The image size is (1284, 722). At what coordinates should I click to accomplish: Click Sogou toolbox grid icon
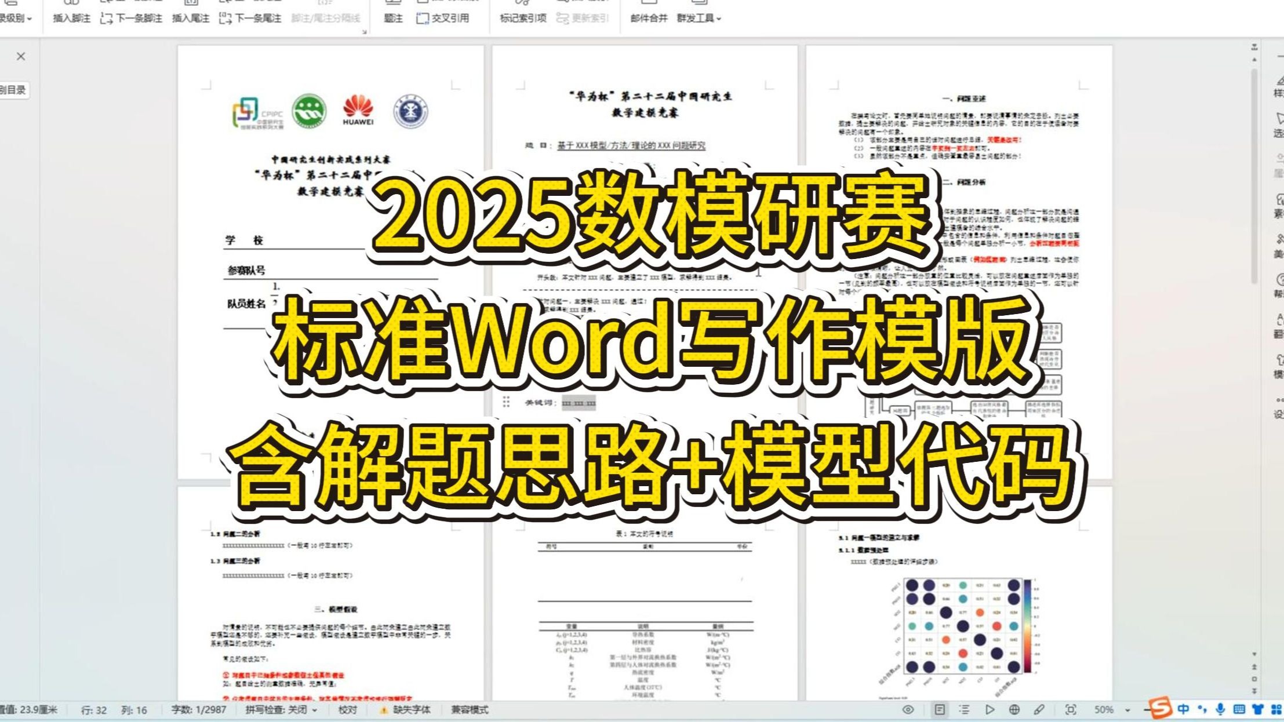coord(1276,709)
